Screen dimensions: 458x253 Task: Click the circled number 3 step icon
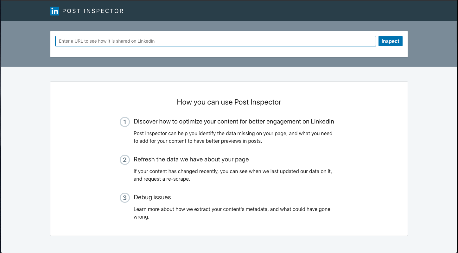click(125, 198)
